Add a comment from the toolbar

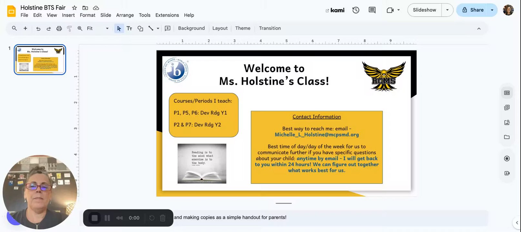tap(167, 28)
